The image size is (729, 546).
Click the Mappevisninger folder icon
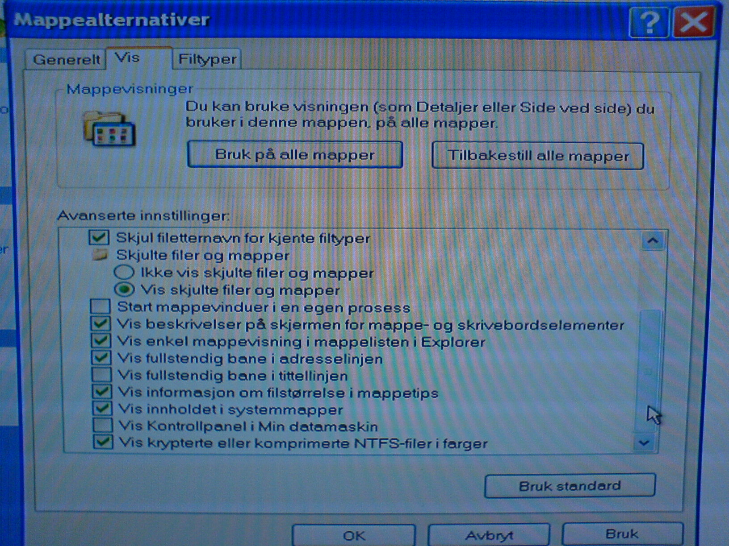click(109, 128)
